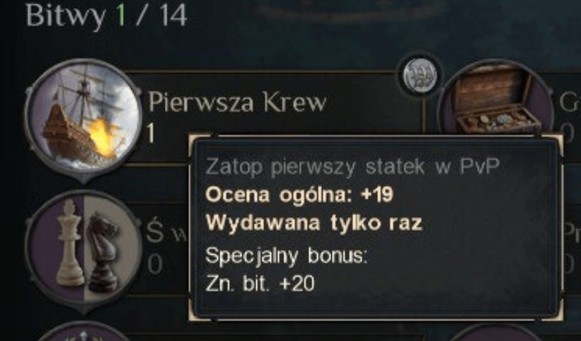
Task: Click the zero count beside chess icon
Action: click(x=155, y=265)
